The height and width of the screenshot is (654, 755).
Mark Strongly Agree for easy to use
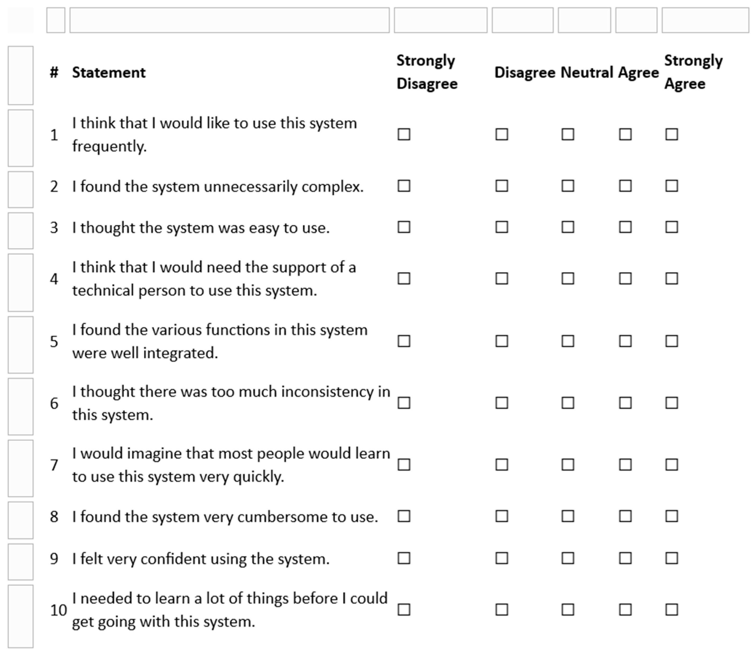tap(671, 227)
